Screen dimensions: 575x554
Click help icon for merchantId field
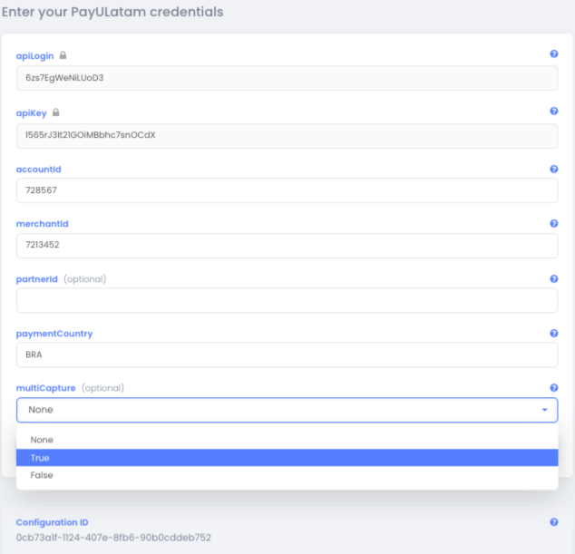pyautogui.click(x=553, y=223)
